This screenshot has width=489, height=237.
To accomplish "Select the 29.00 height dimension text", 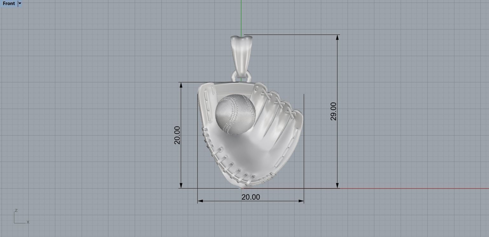I will 333,111.
